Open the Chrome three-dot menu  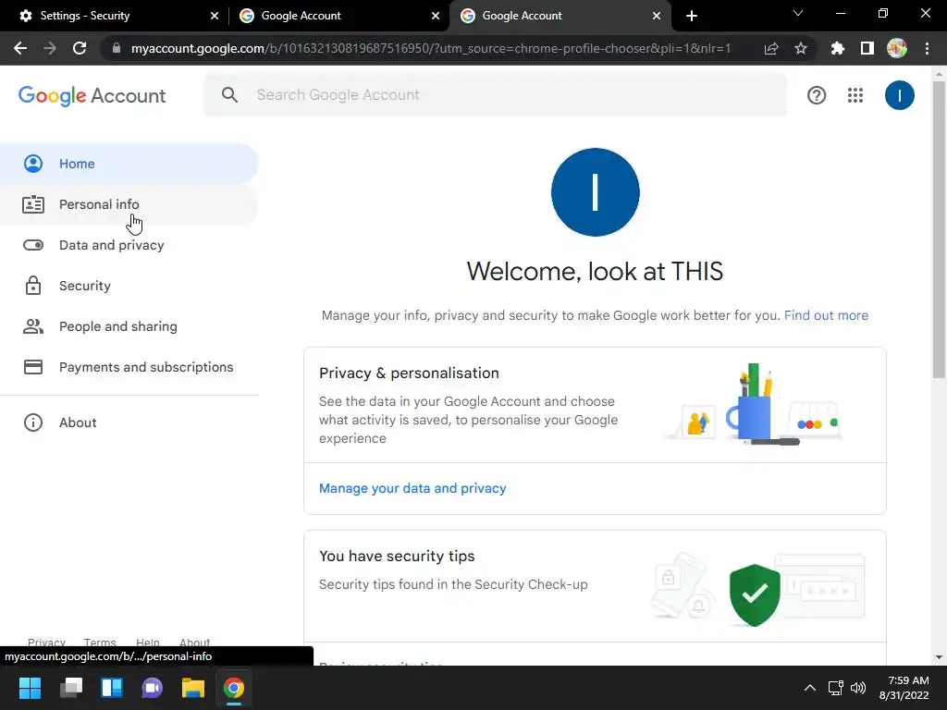click(x=927, y=48)
